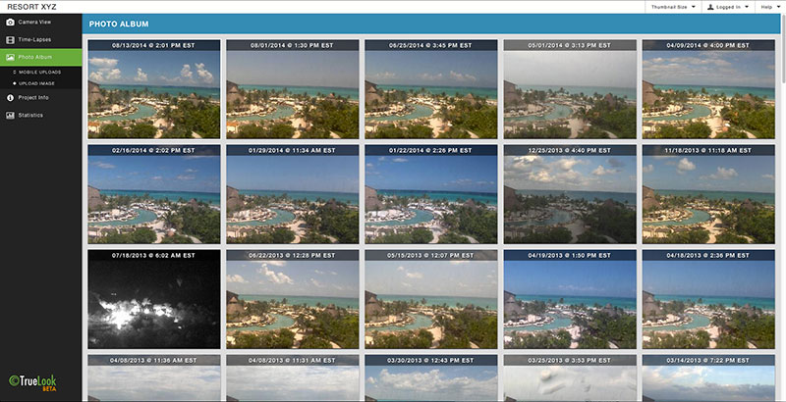Viewport: 786px width, 402px height.
Task: Open photo from 01/29/2014 11:34 AM
Action: point(292,194)
